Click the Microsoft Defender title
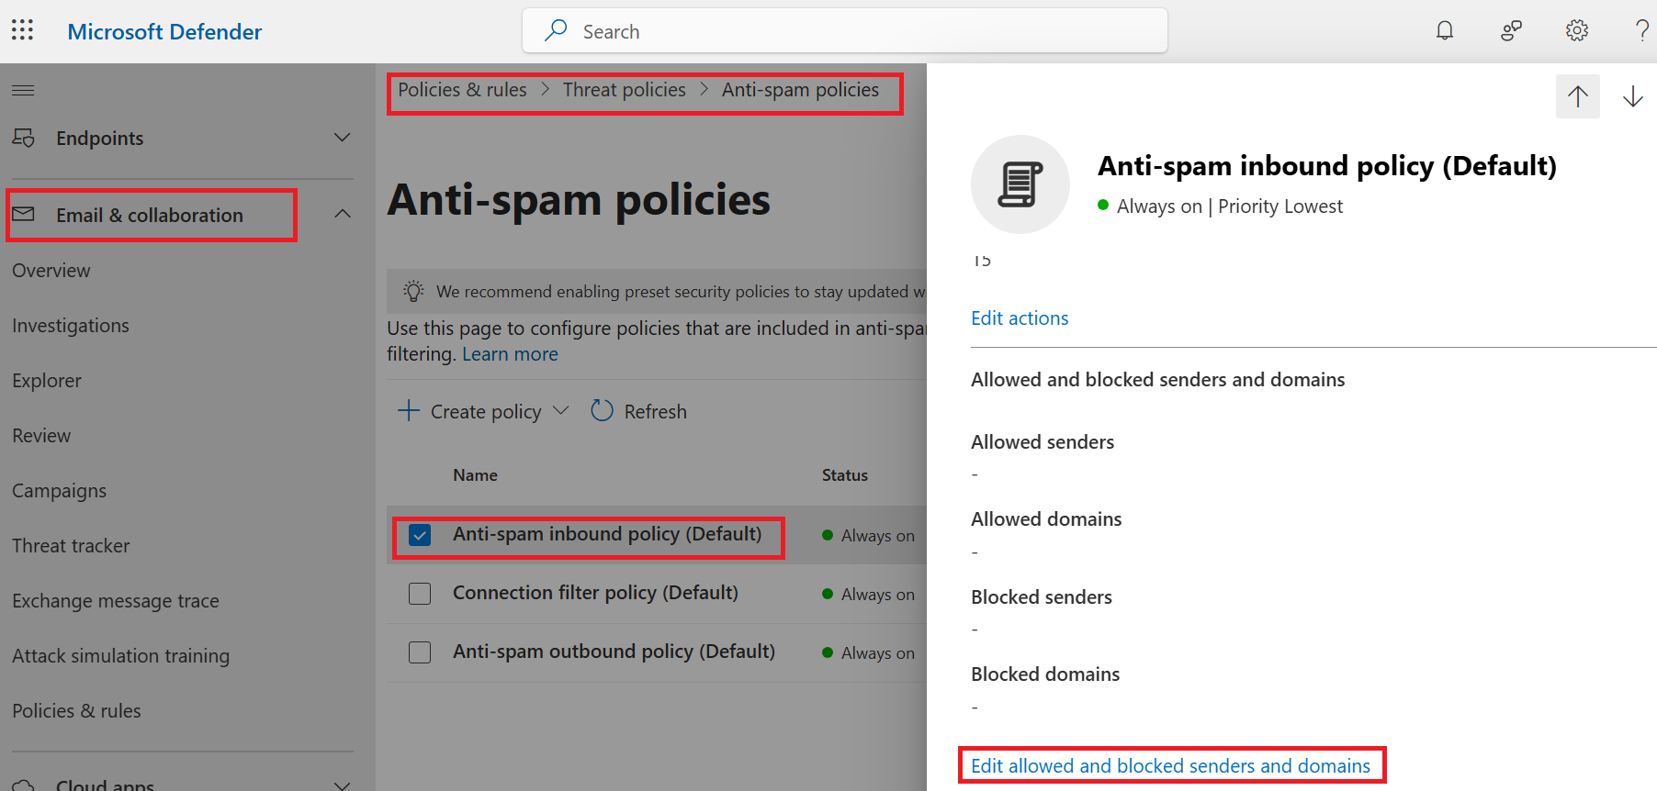The width and height of the screenshot is (1657, 791). coord(165,31)
